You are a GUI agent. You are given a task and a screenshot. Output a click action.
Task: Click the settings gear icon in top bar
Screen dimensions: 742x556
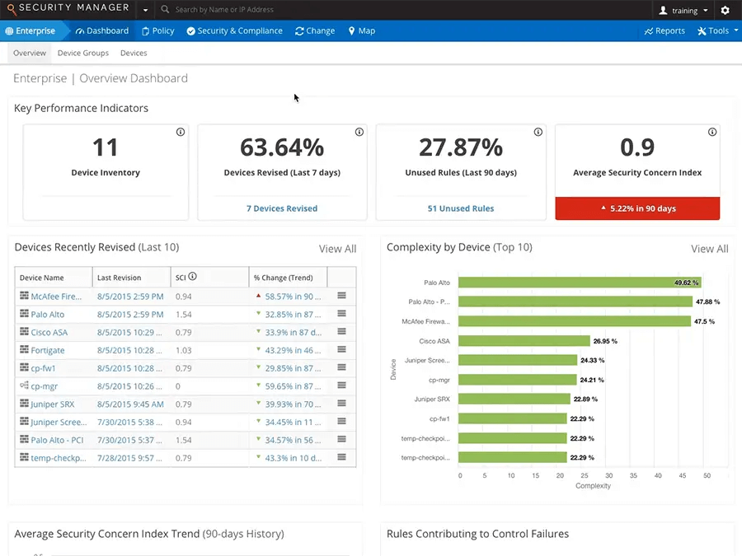click(726, 11)
